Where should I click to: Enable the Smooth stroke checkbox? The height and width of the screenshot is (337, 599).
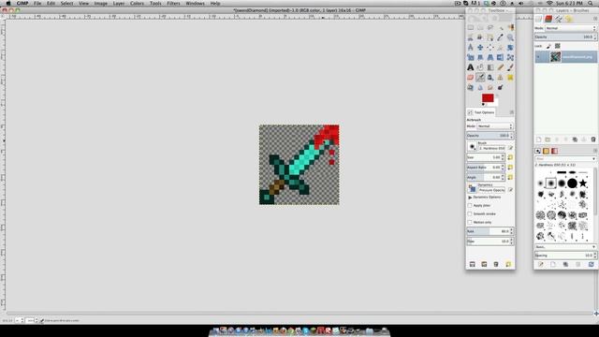pyautogui.click(x=470, y=214)
